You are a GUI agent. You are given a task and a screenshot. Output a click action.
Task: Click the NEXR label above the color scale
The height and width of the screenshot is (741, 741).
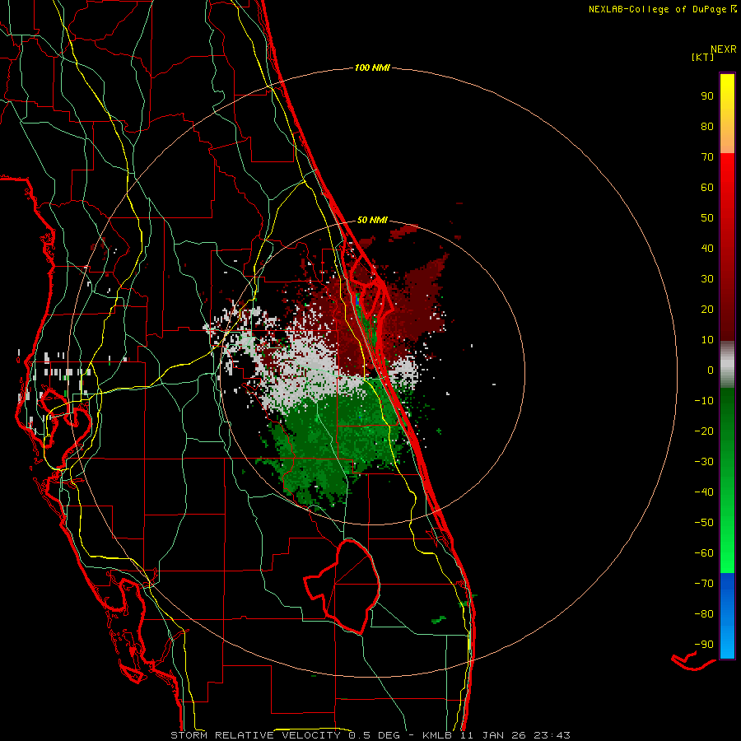[x=724, y=49]
